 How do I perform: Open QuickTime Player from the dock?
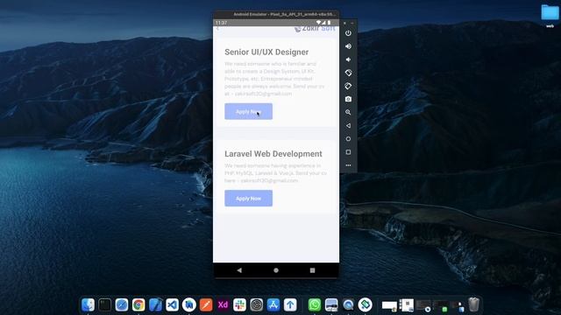[348, 305]
